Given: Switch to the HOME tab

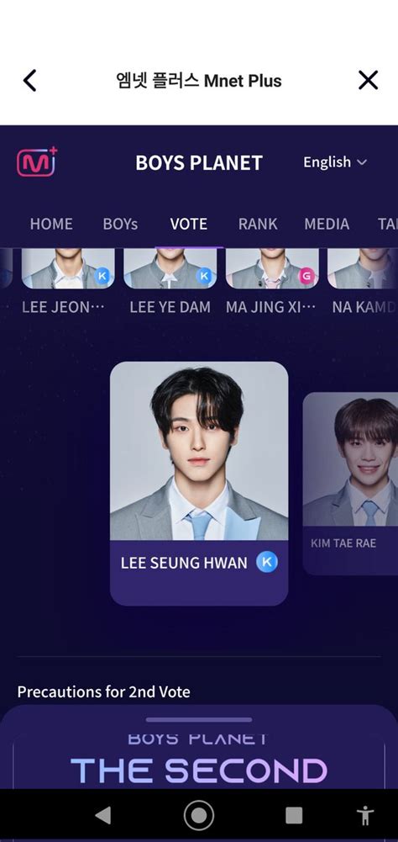Looking at the screenshot, I should tap(51, 224).
